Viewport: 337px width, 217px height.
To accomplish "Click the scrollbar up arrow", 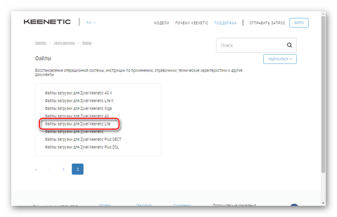I will point(323,14).
